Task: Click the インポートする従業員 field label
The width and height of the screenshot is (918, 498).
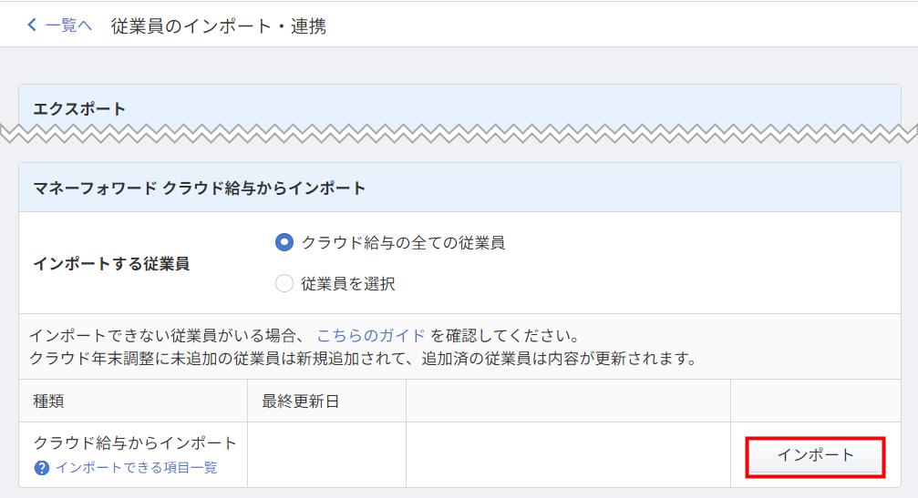Action: (x=111, y=264)
